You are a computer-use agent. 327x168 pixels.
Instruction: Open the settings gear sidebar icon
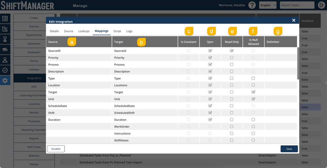[x=5, y=80]
